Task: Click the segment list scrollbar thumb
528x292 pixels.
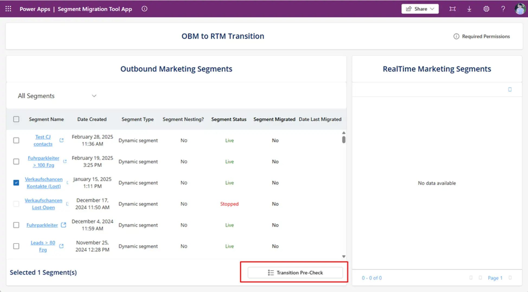Action: pyautogui.click(x=344, y=139)
